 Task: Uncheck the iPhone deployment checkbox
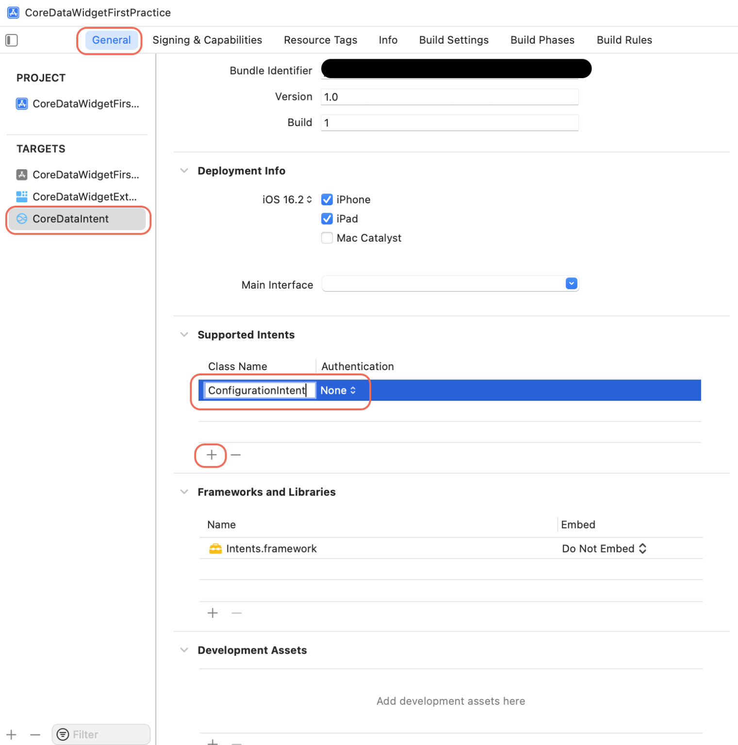coord(327,199)
